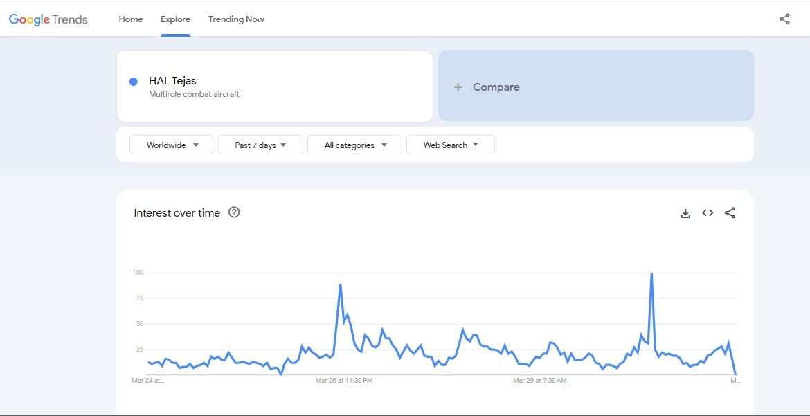The width and height of the screenshot is (810, 416).
Task: Open embed code for the chart
Action: (708, 213)
